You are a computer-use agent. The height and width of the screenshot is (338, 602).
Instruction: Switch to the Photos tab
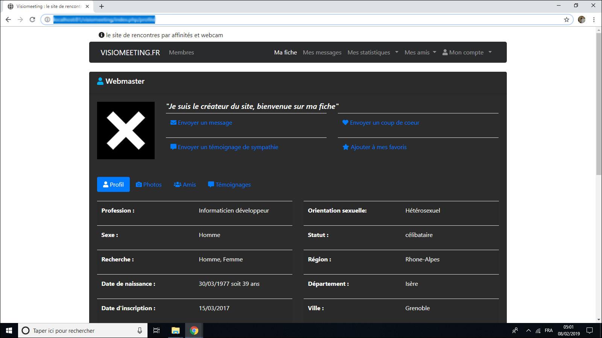[x=149, y=185]
